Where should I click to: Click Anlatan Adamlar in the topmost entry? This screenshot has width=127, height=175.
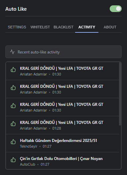34,74
